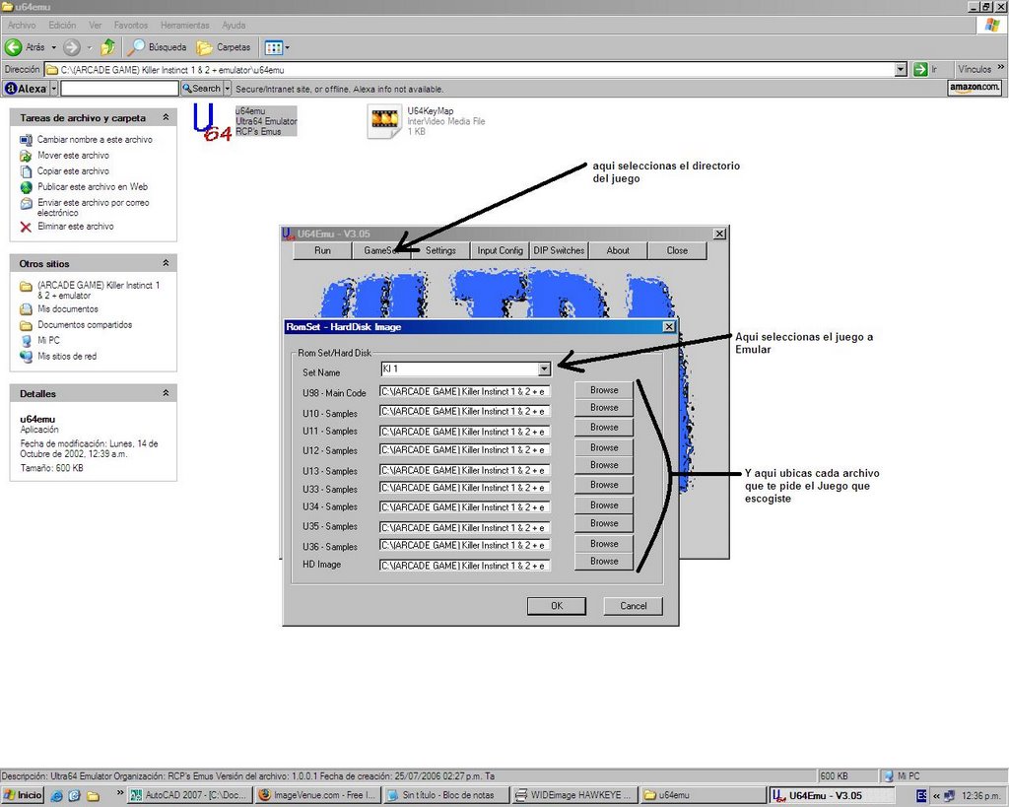Screen dimensions: 1009x807
Task: Toggle the Carpetas folders pane
Action: pos(224,47)
